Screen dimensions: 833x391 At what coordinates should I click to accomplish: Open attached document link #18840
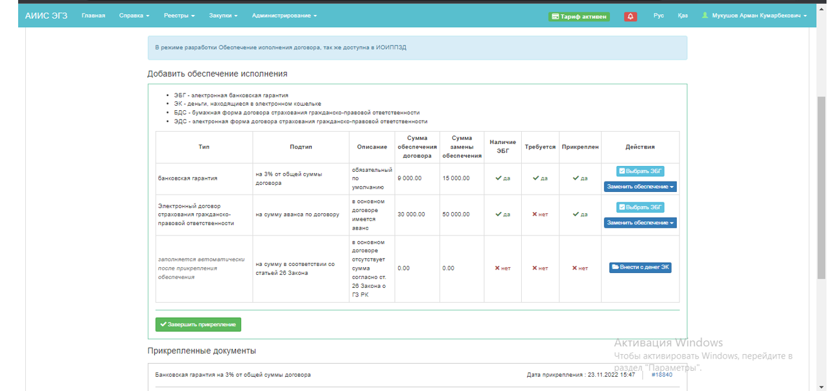[x=661, y=375]
